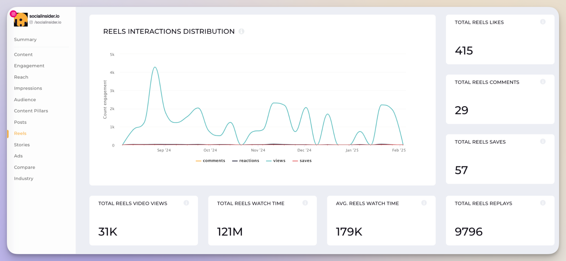This screenshot has width=566, height=261.
Task: Click the September views peak on chart
Action: coord(155,67)
